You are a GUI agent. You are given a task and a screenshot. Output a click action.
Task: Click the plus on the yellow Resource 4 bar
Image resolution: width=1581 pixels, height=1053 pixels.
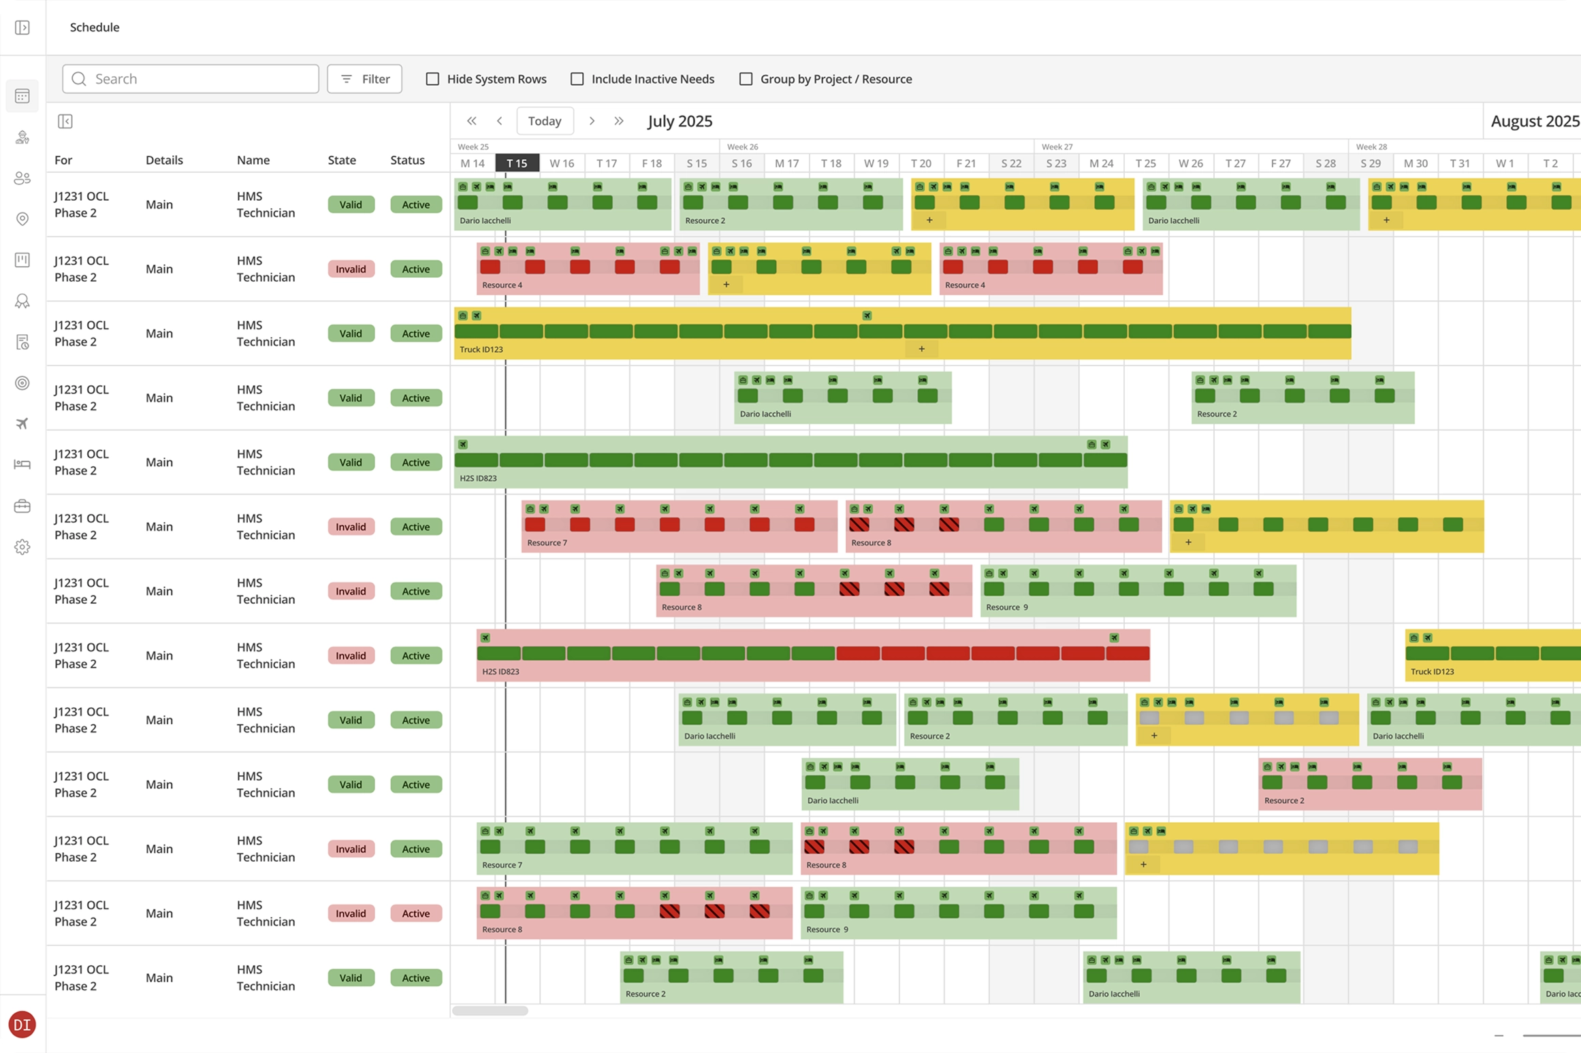click(726, 285)
